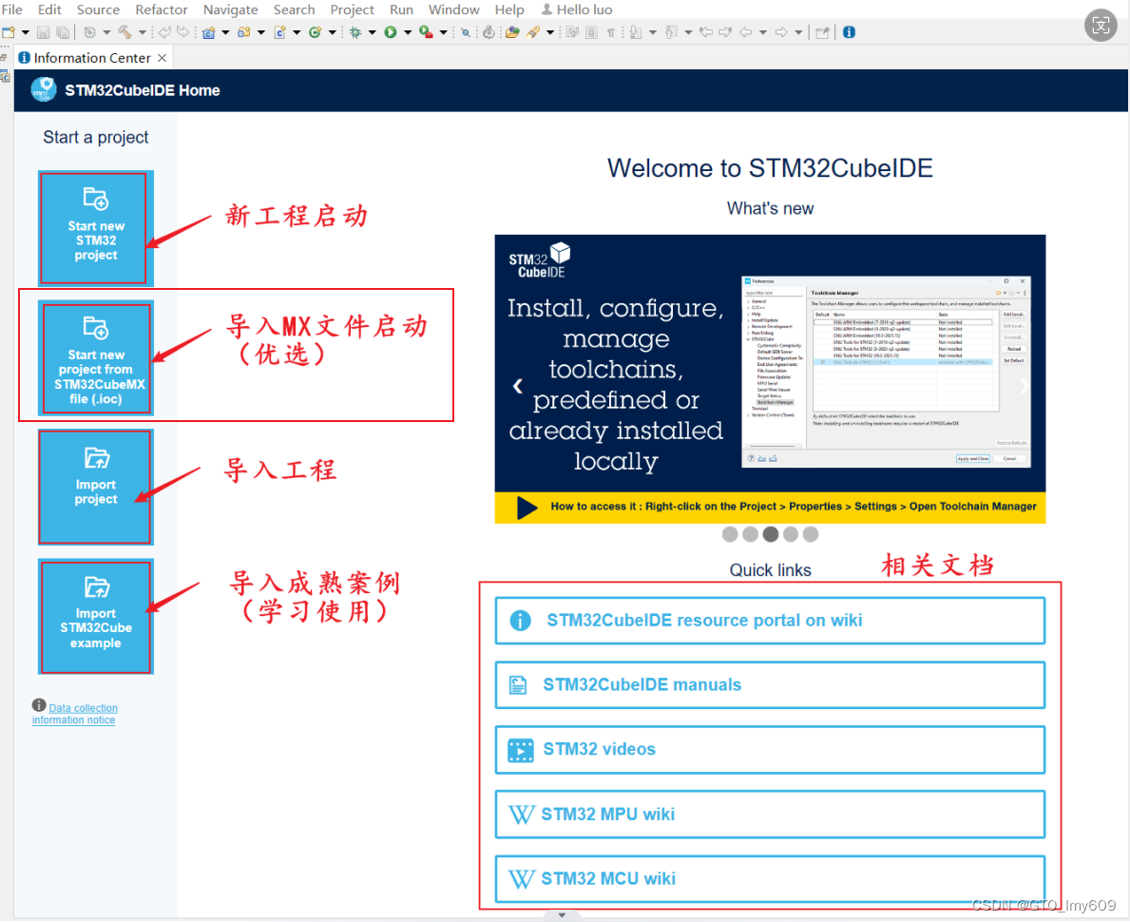Screen dimensions: 1130x922
Task: Toggle the Show Whitespace Characters icon
Action: point(610,31)
